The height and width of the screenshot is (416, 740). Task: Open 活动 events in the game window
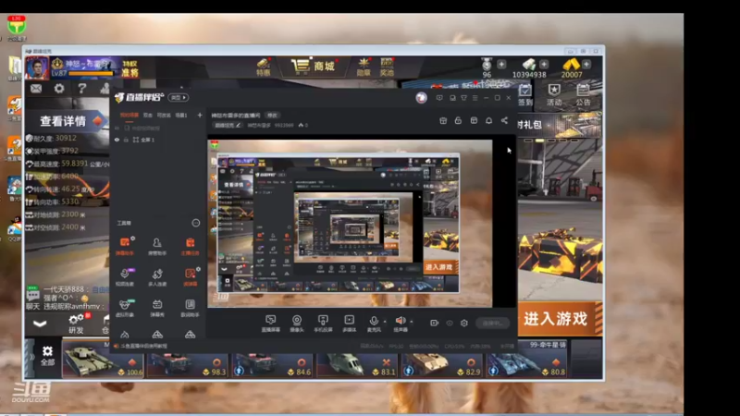tap(554, 94)
